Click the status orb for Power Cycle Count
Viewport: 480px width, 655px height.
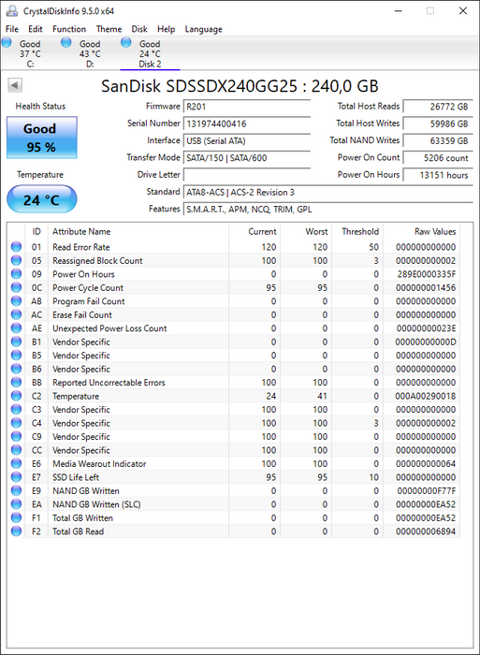coord(16,287)
